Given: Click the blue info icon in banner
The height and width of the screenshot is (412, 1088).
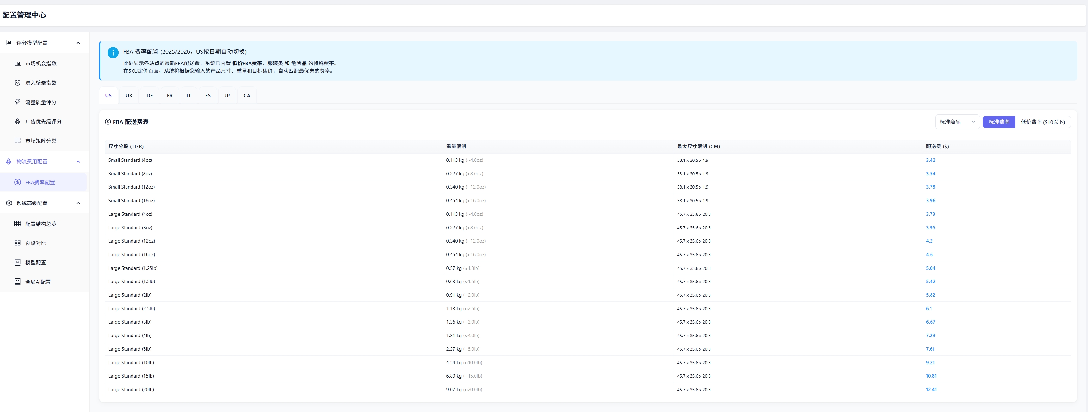Looking at the screenshot, I should (x=113, y=53).
